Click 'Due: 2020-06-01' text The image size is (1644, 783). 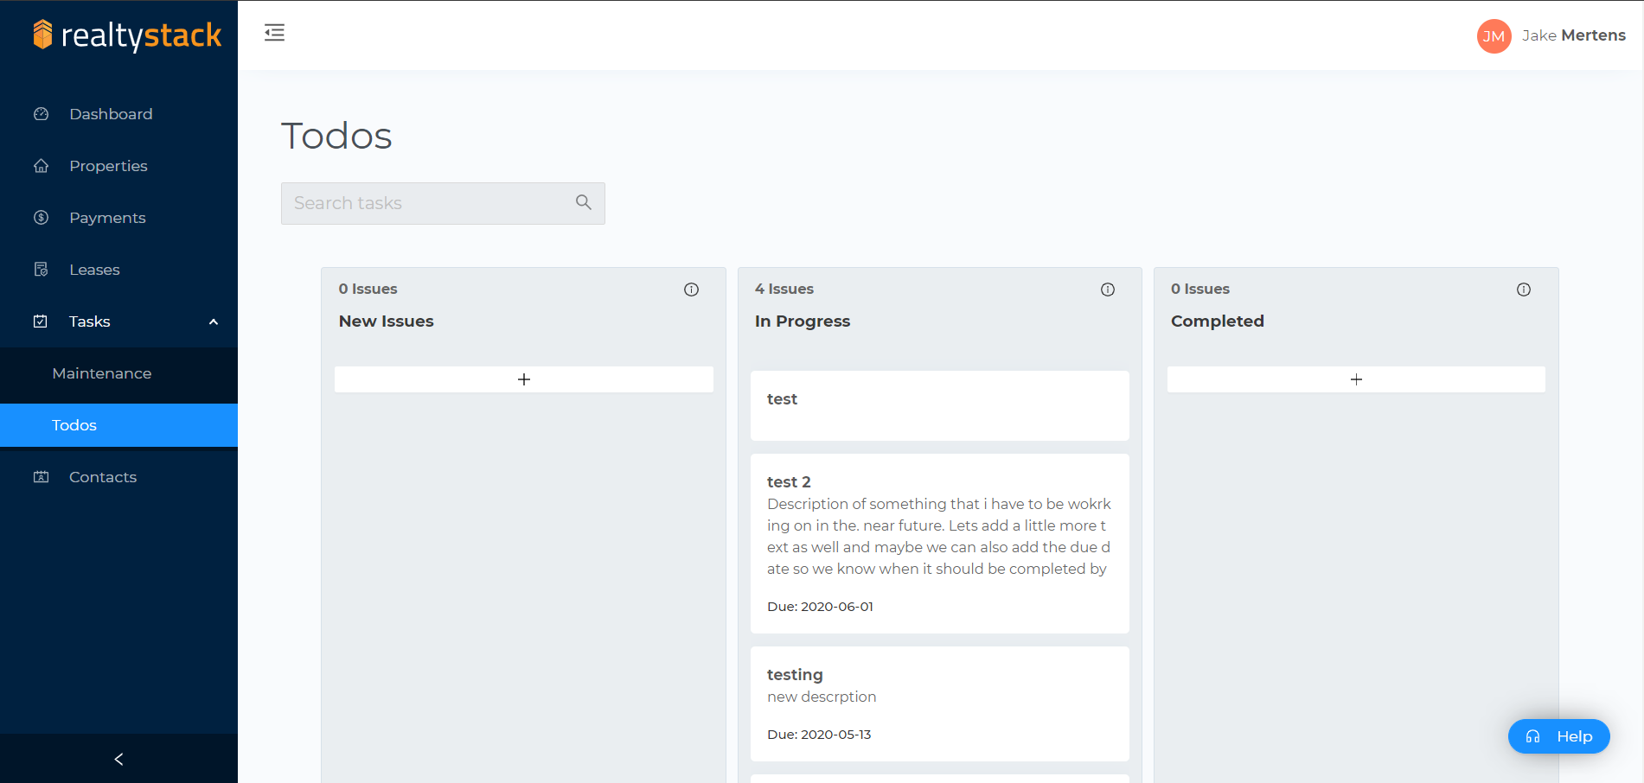click(820, 607)
